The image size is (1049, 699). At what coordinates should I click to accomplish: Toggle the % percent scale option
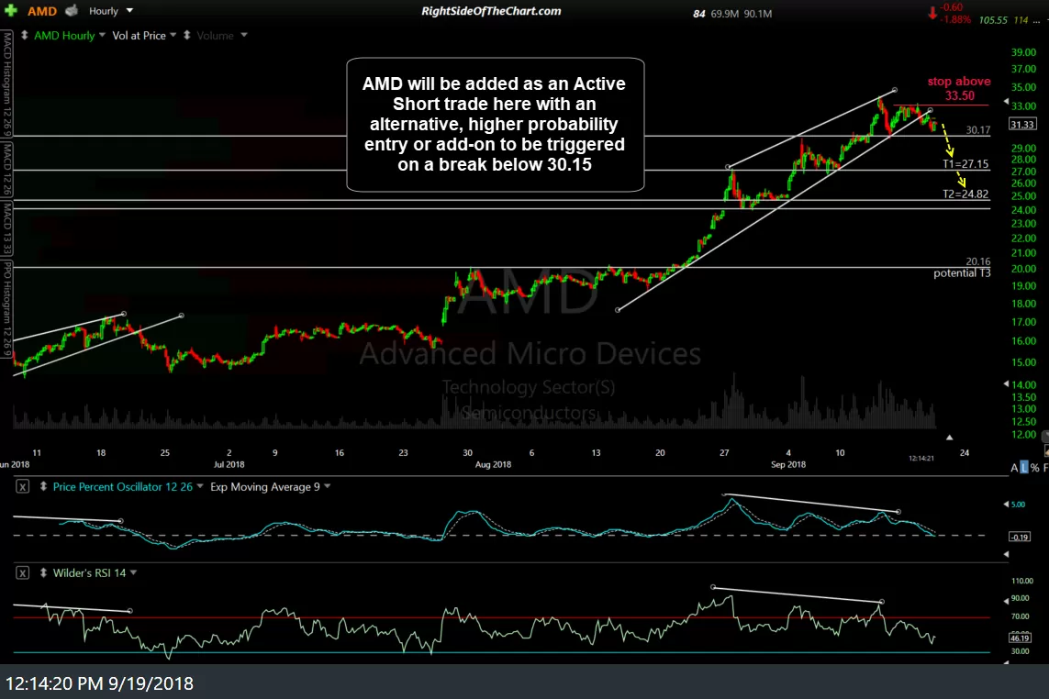point(1035,468)
